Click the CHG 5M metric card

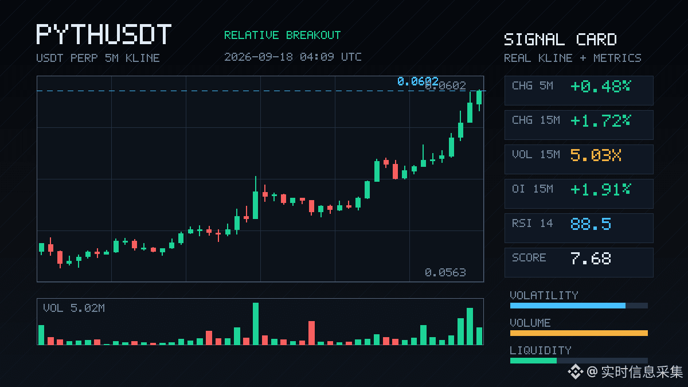[578, 90]
